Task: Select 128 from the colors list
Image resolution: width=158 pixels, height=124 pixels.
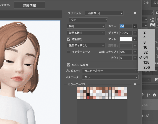Action: pos(147,62)
